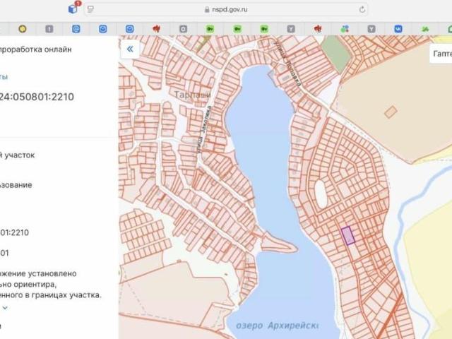Screen dimensions: 452x339
Task: Switch to the VK tab
Action: (x=398, y=29)
